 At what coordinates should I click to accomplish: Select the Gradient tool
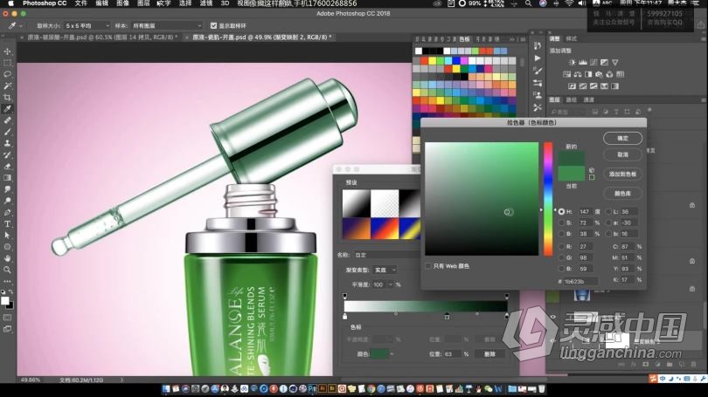point(7,178)
